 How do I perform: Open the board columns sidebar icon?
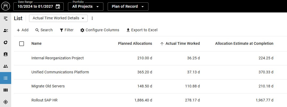tap(6, 90)
